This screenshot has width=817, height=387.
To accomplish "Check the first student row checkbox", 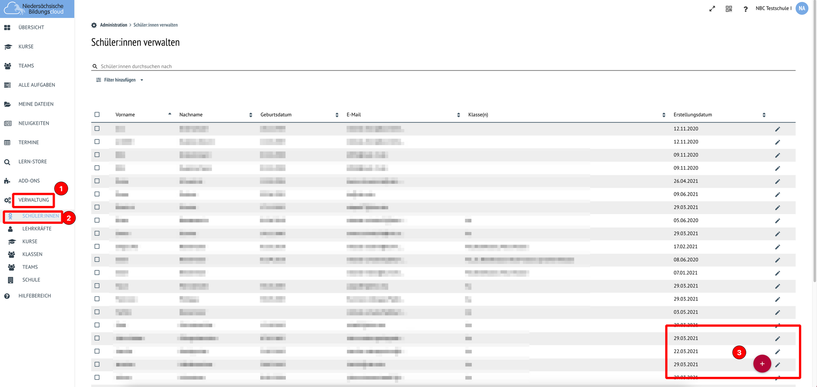I will pyautogui.click(x=97, y=128).
